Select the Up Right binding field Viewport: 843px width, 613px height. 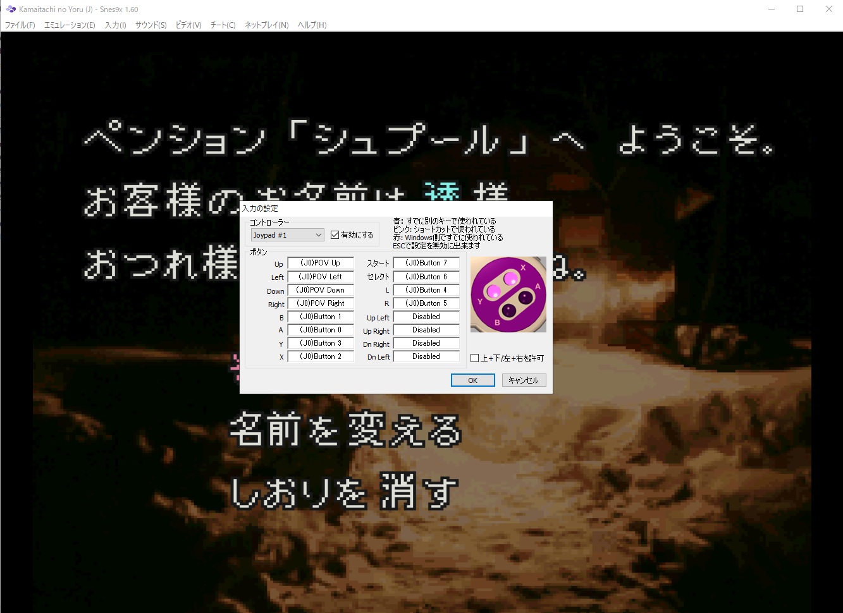click(x=426, y=330)
